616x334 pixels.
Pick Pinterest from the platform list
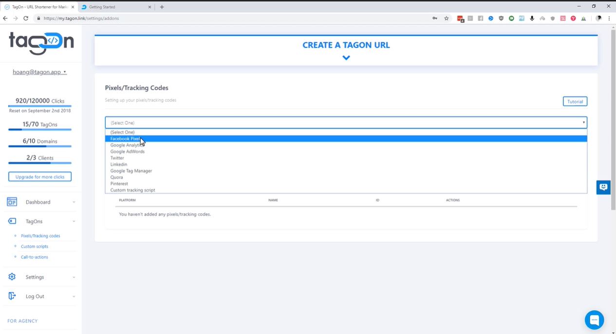(x=346, y=184)
